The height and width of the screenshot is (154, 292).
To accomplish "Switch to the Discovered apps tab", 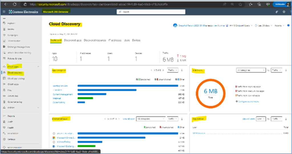I will [73, 40].
